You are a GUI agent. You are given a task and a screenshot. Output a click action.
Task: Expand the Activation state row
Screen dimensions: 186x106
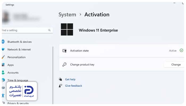pyautogui.click(x=122, y=51)
